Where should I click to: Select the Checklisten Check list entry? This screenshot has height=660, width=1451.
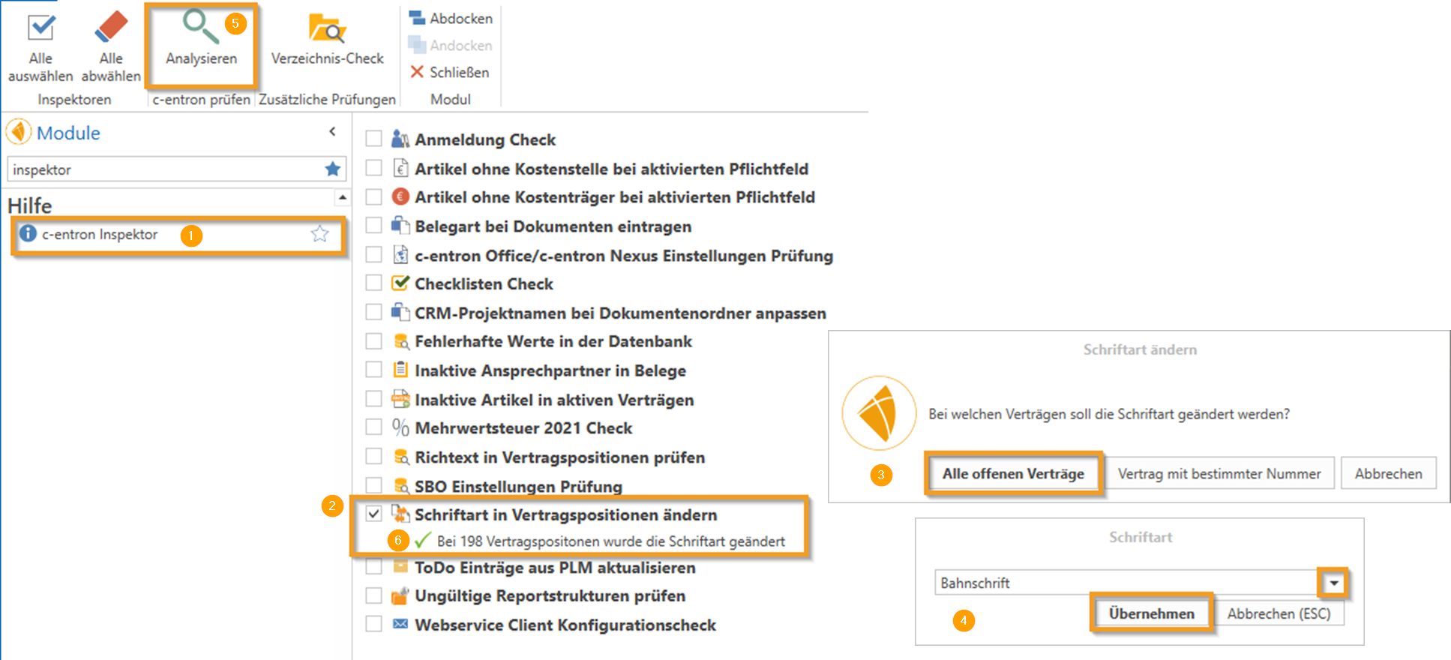click(484, 284)
